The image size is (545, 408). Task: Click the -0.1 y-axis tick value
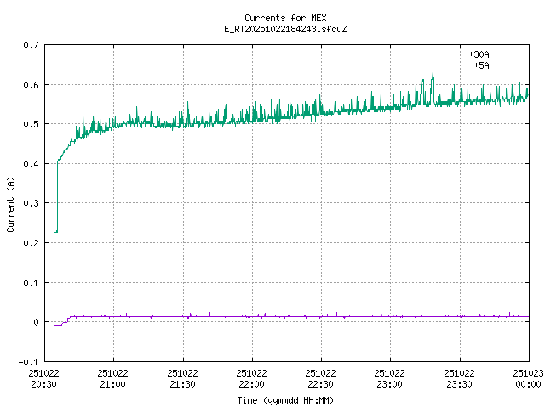tap(29, 361)
